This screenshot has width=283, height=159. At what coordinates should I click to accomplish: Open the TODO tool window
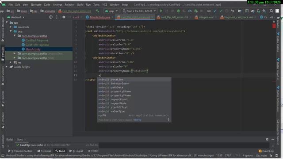93,151
